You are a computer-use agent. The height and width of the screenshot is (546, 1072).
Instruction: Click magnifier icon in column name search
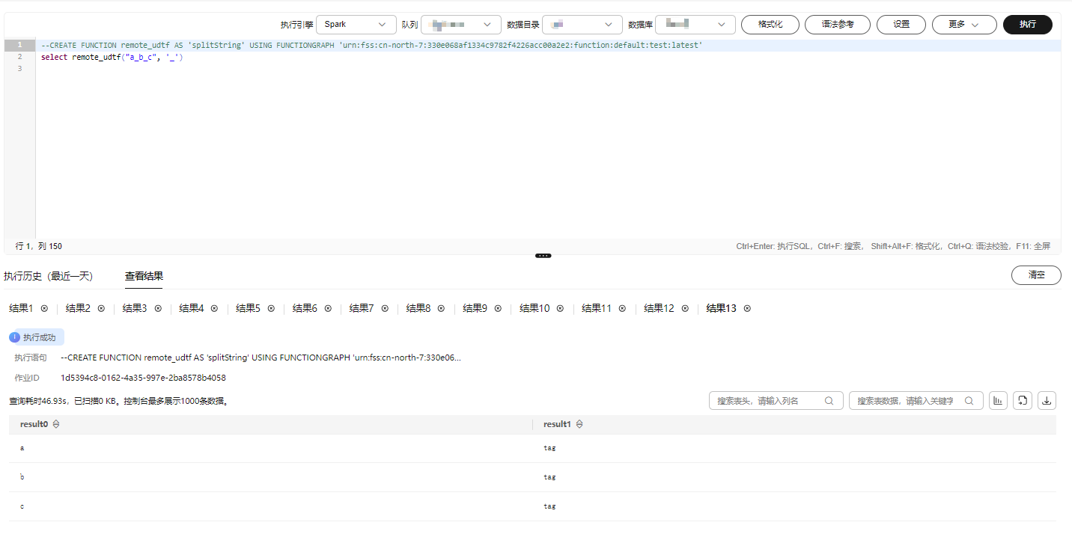(829, 401)
